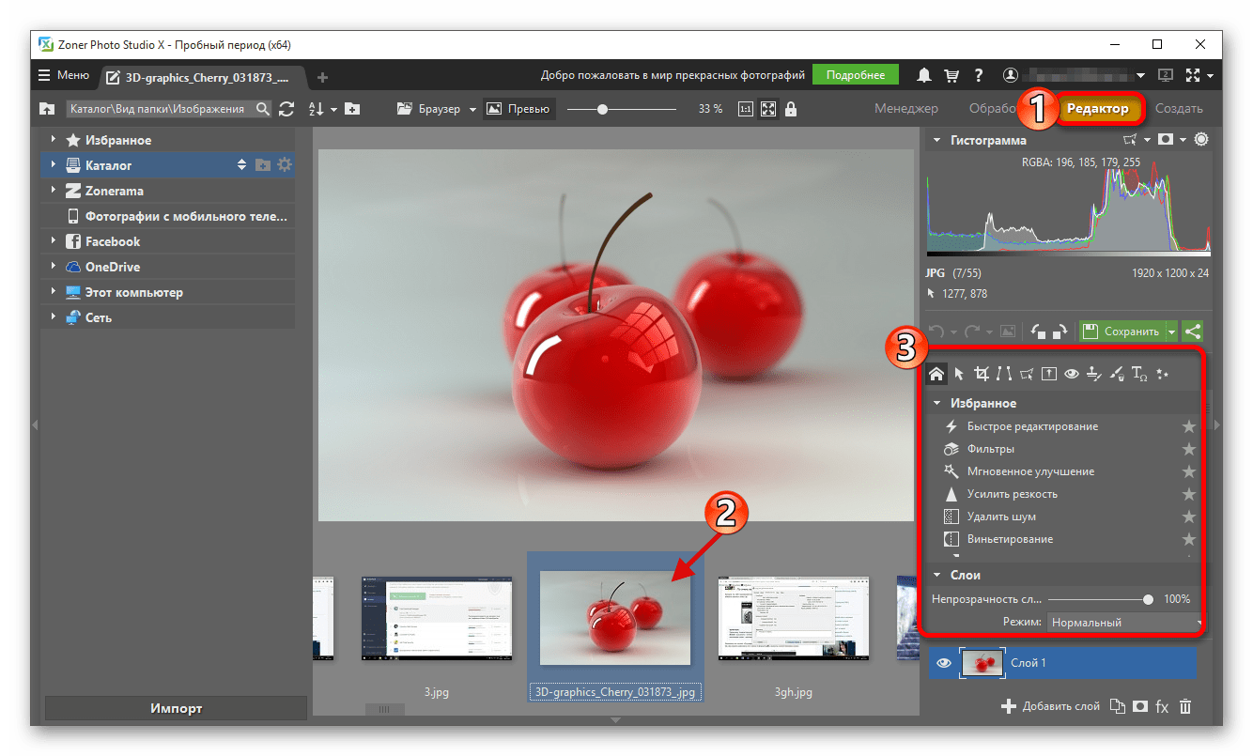Go up one folder level
1253x756 pixels.
point(47,109)
